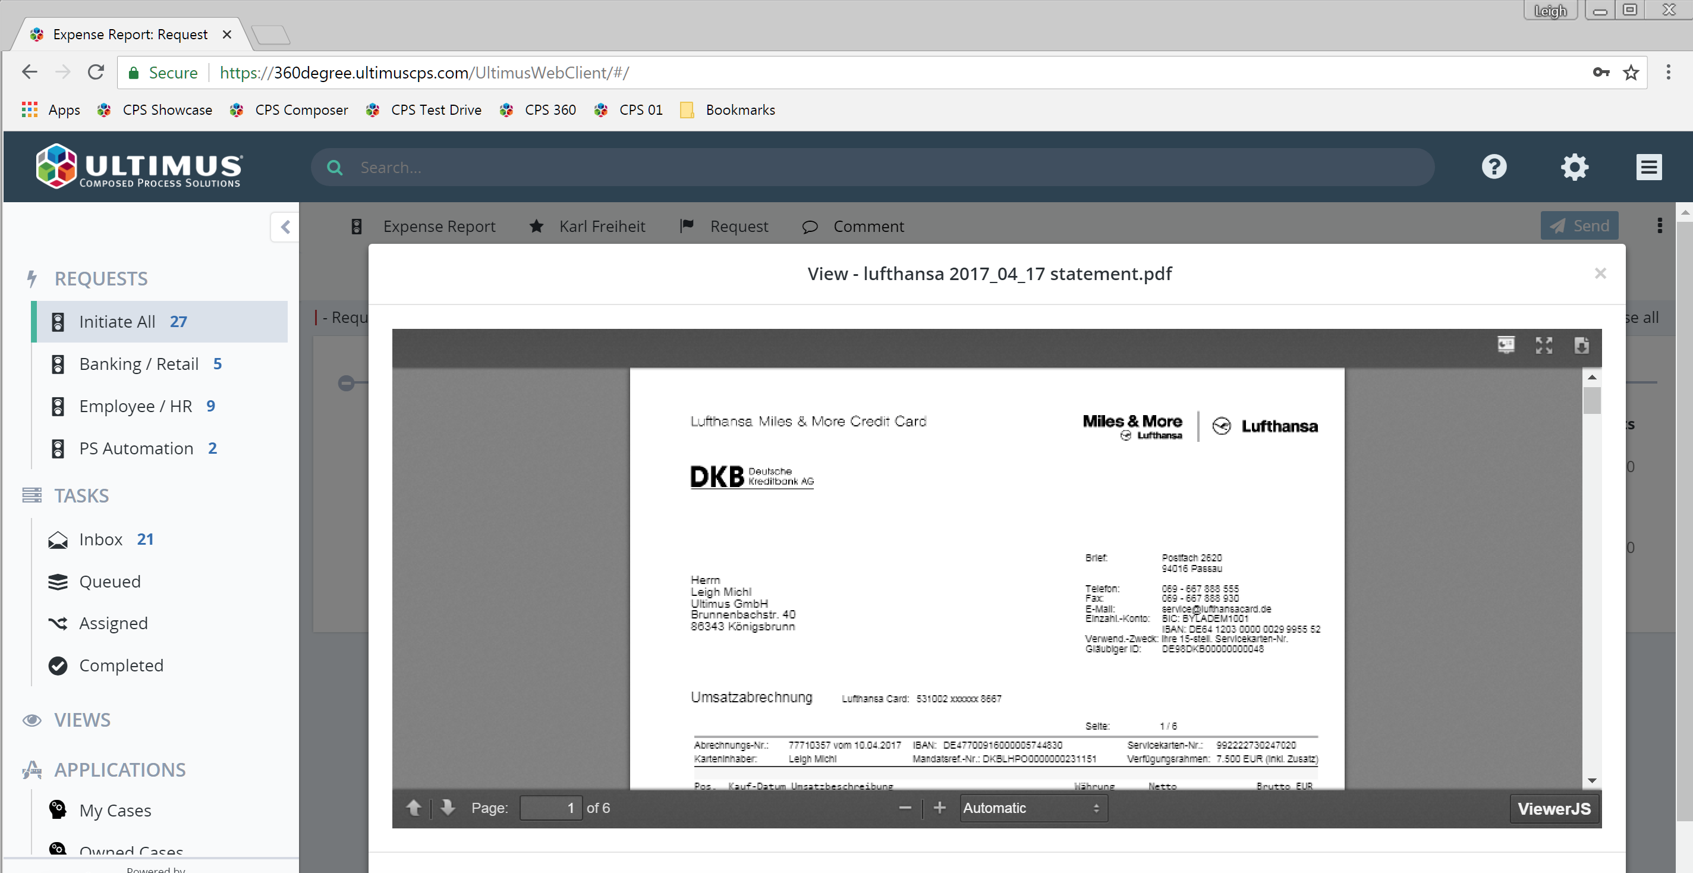1693x873 pixels.
Task: Open CPS Composer bookmark
Action: 288,110
